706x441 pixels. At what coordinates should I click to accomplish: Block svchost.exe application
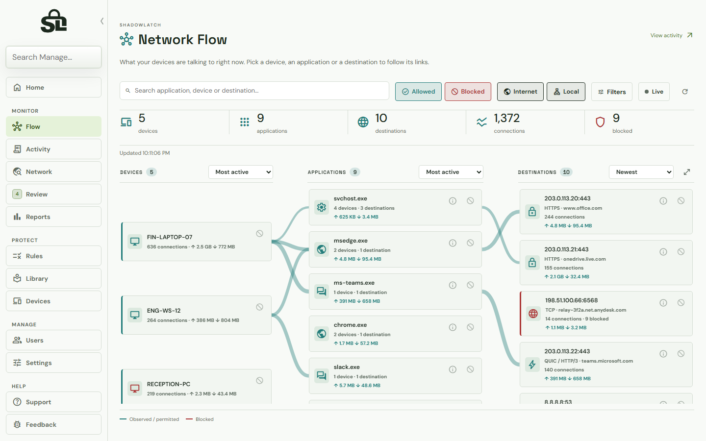(470, 201)
